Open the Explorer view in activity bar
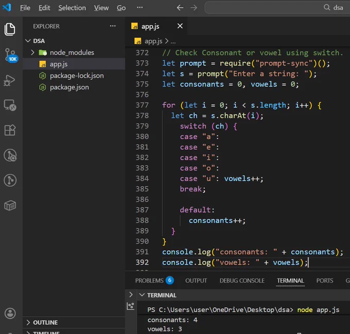The width and height of the screenshot is (350, 334). point(10,29)
